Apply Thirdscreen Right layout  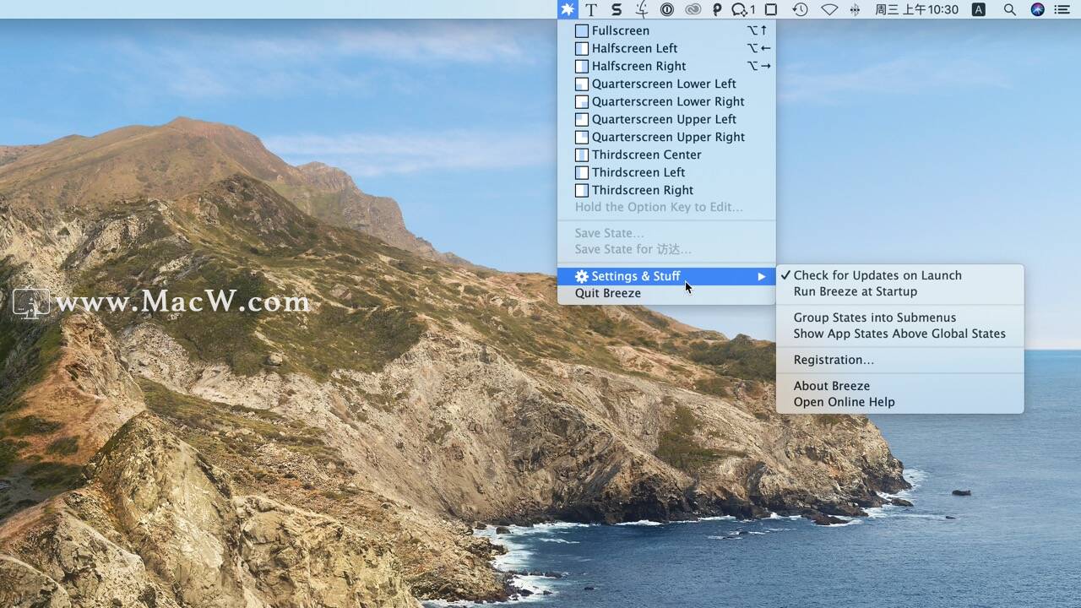[666, 190]
